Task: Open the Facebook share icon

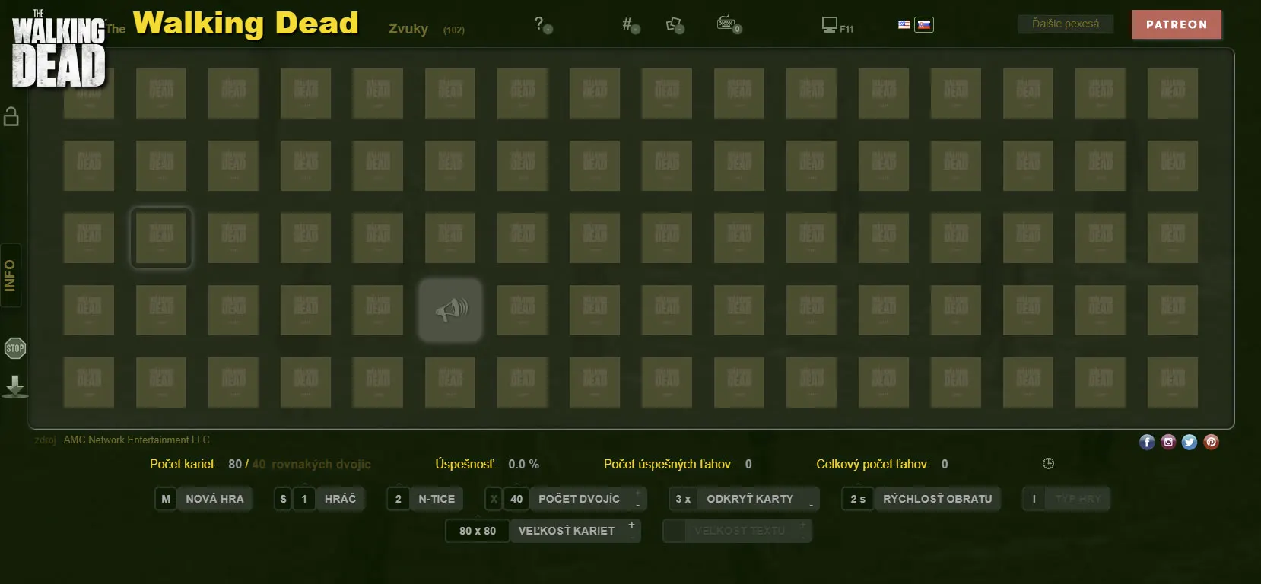Action: click(1147, 442)
